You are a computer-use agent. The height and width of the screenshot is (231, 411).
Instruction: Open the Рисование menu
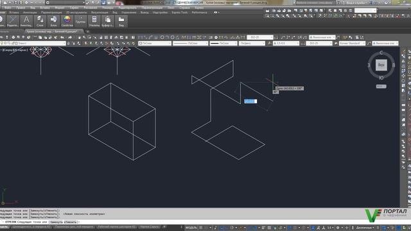coord(91,8)
